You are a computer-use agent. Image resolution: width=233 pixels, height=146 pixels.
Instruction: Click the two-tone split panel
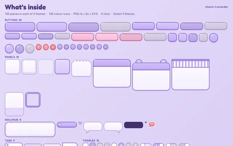14,104
